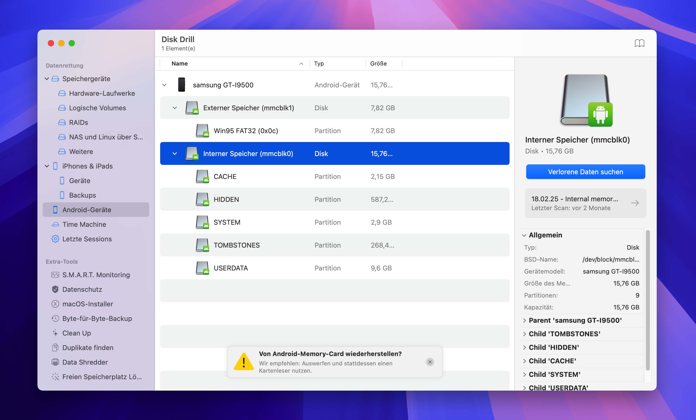This screenshot has width=696, height=420.
Task: Click the 2,15 GB size of CACHE
Action: pos(382,176)
